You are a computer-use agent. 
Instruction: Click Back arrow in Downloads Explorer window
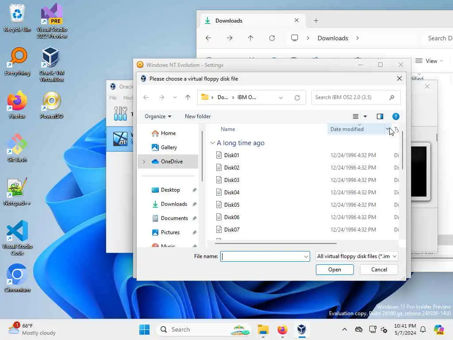tap(208, 38)
